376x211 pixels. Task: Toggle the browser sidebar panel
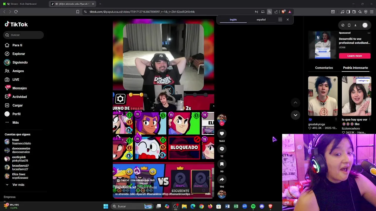pyautogui.click(x=348, y=12)
